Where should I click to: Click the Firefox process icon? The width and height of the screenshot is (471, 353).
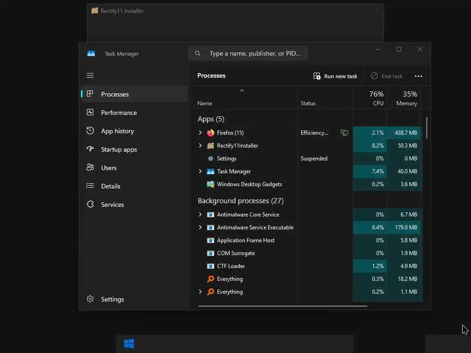tap(211, 133)
